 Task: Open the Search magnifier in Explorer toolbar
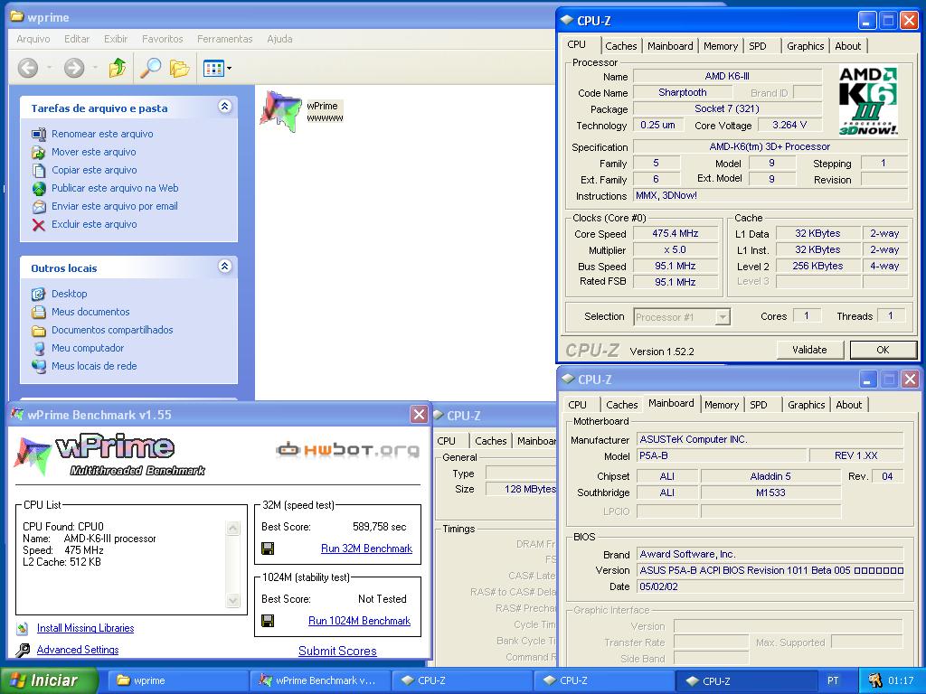click(150, 68)
